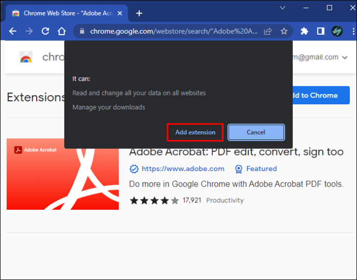The height and width of the screenshot is (280, 357).
Task: Open the profile avatar menu
Action: (x=337, y=31)
